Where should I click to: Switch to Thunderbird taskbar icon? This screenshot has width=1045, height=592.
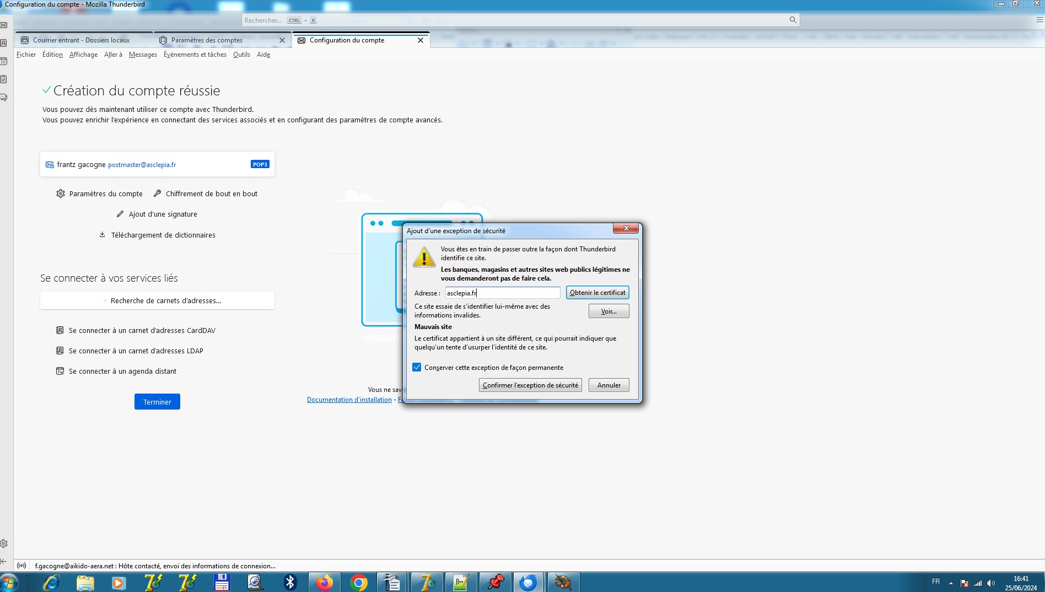529,583
